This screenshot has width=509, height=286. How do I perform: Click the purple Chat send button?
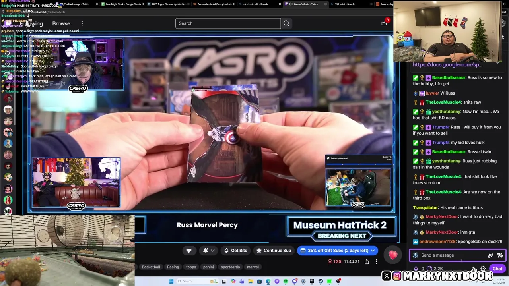click(497, 269)
